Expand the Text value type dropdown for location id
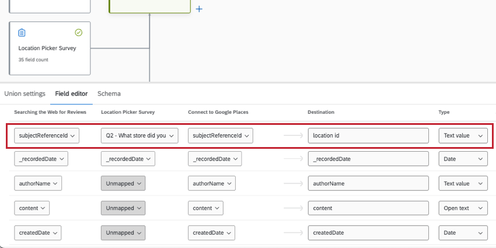496x248 pixels. pos(463,135)
